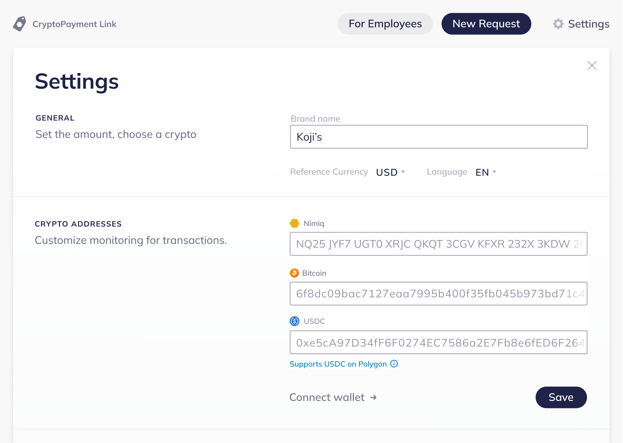The height and width of the screenshot is (443, 623).
Task: Open the Reference Currency USD dropdown
Action: click(391, 172)
